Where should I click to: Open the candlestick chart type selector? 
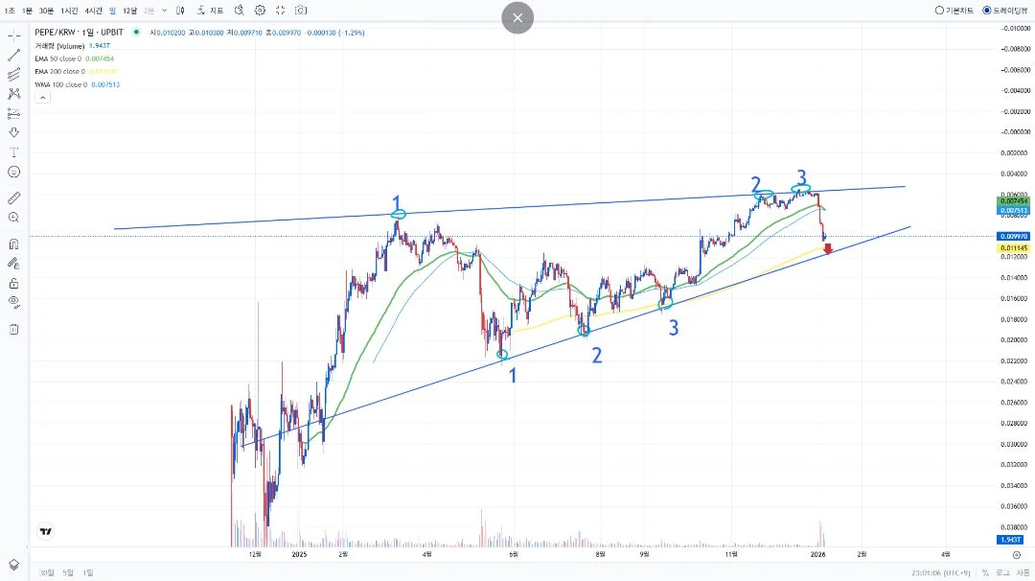point(180,11)
